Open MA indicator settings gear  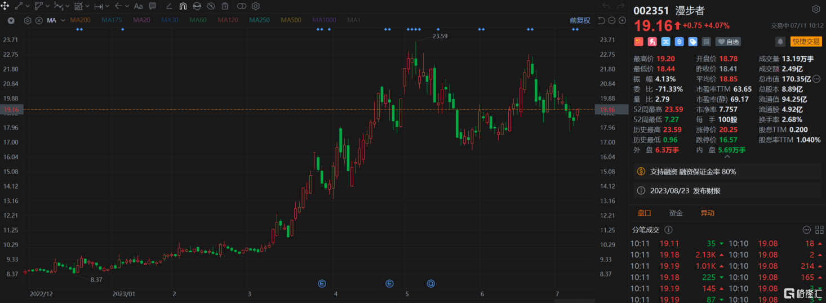tap(28, 20)
